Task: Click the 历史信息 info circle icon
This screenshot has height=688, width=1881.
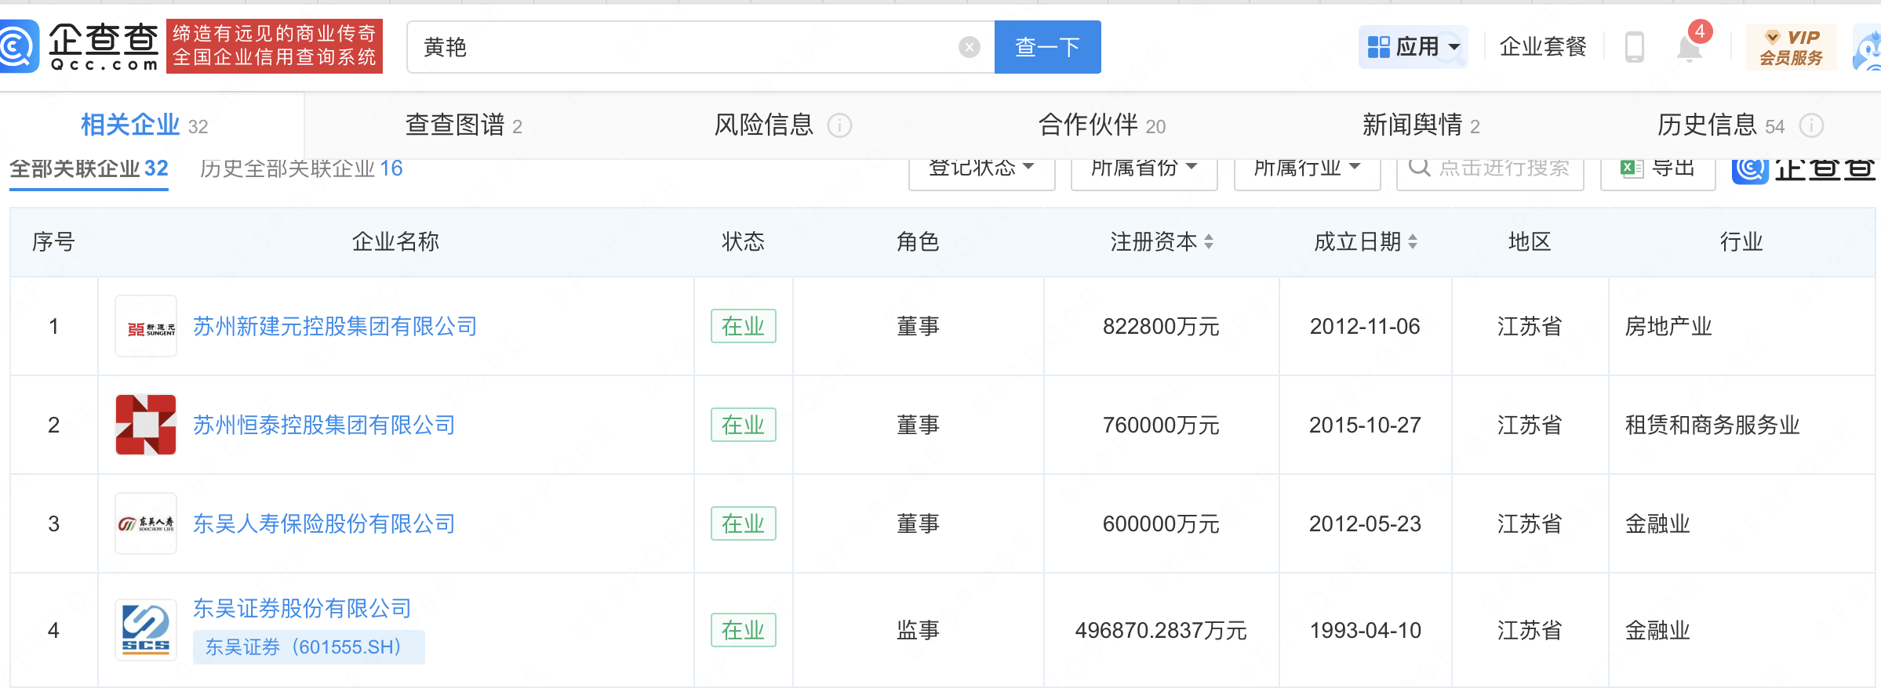Action: coord(1811,125)
